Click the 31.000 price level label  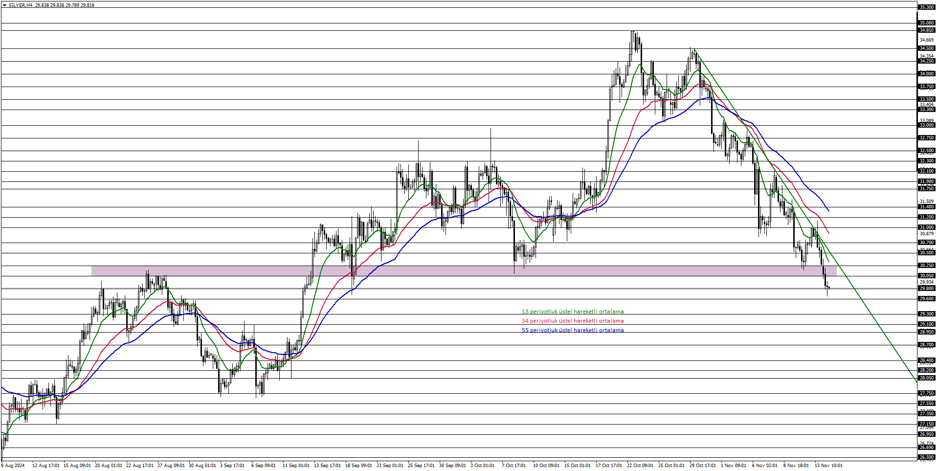pos(927,227)
